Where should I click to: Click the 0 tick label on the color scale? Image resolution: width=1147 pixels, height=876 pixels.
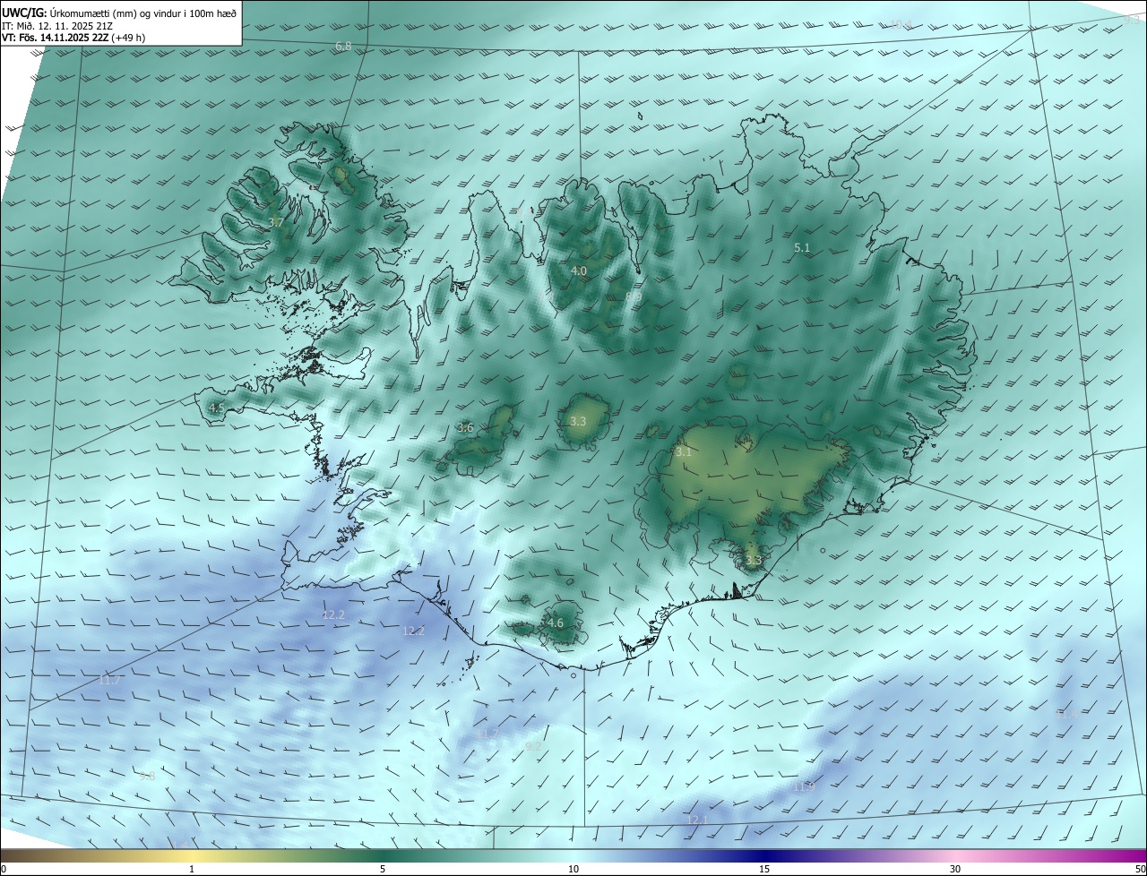[x=4, y=869]
